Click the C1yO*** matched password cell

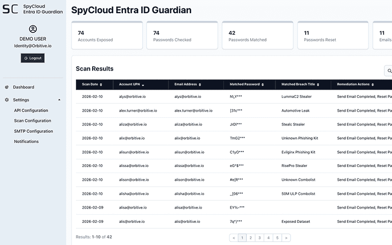pos(237,152)
